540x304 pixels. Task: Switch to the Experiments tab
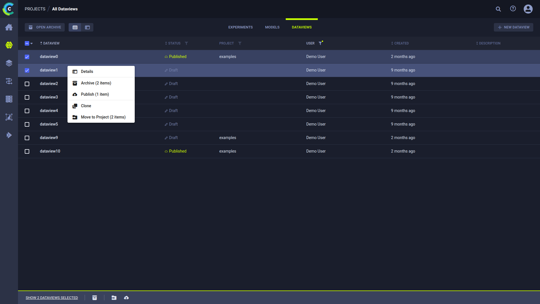(240, 27)
